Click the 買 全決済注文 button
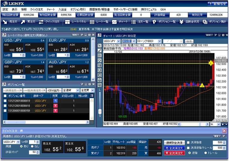Screen dimensions: 229x161 (x=174, y=153)
